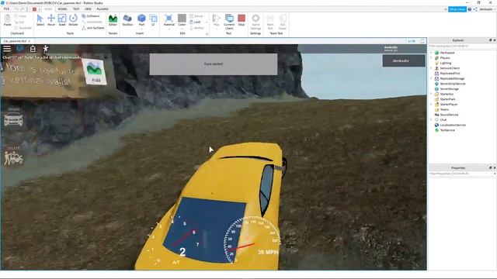Screen dimensions: 497x279
Task: Switch to Current Client view
Action: pos(229,22)
